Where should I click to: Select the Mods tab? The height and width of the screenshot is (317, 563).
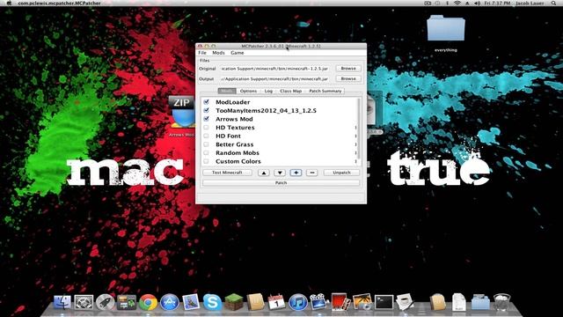[227, 91]
